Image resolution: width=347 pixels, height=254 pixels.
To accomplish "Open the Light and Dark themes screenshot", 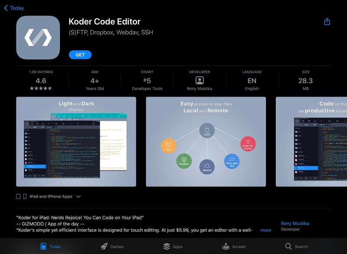I will pyautogui.click(x=76, y=143).
